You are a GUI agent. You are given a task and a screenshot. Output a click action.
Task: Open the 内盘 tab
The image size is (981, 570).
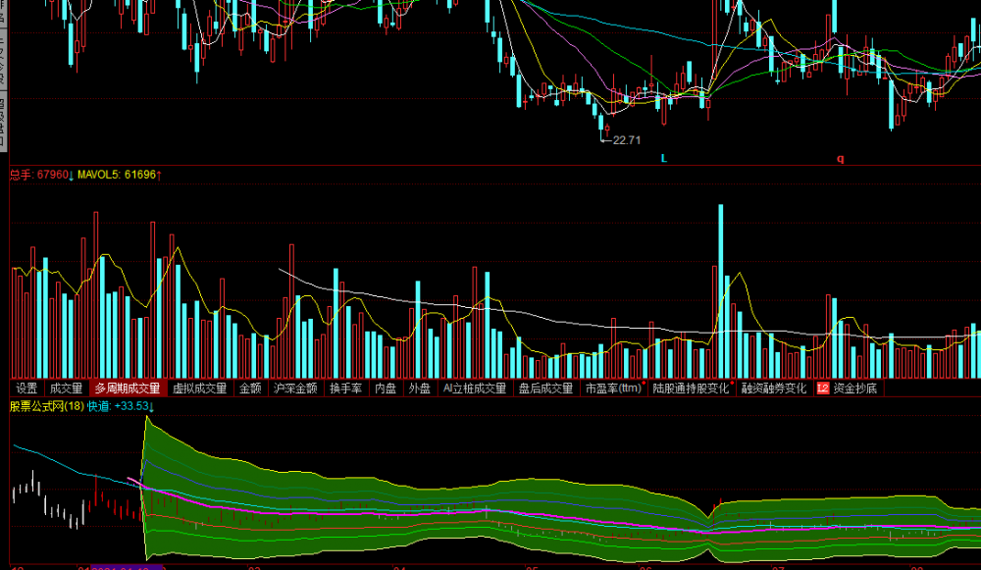point(386,389)
